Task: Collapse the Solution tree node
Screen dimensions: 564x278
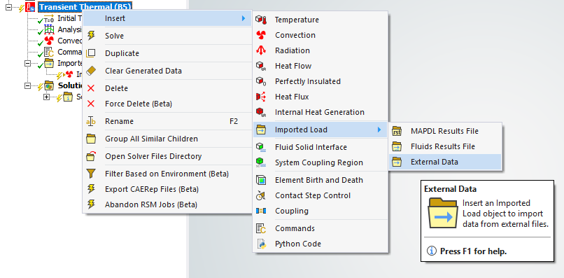Action: tap(27, 85)
